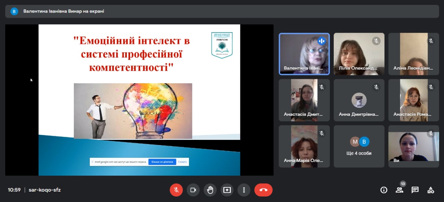Click 'meet.google.com має доступ' notification text
444x202 pixels.
120,162
